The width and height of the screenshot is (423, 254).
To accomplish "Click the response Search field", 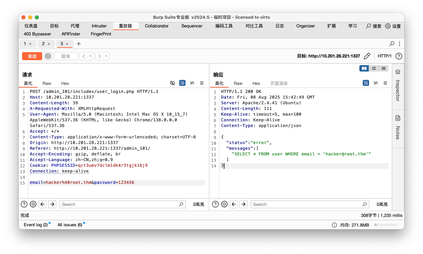I will [x=310, y=204].
